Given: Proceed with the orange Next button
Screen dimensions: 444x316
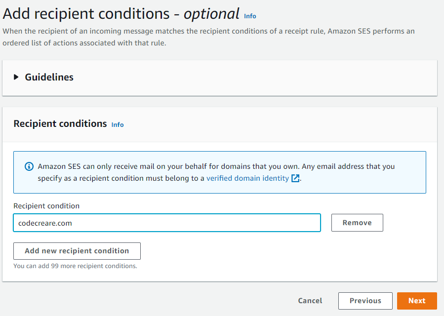Looking at the screenshot, I should pyautogui.click(x=417, y=301).
